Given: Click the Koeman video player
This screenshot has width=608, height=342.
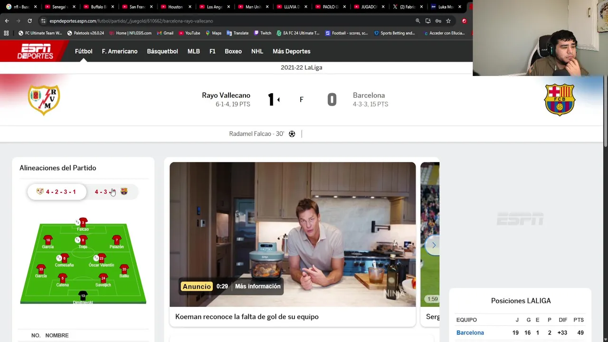Looking at the screenshot, I should [x=293, y=234].
